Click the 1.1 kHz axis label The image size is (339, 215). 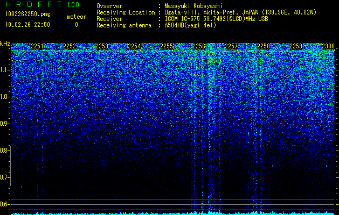click(4, 70)
